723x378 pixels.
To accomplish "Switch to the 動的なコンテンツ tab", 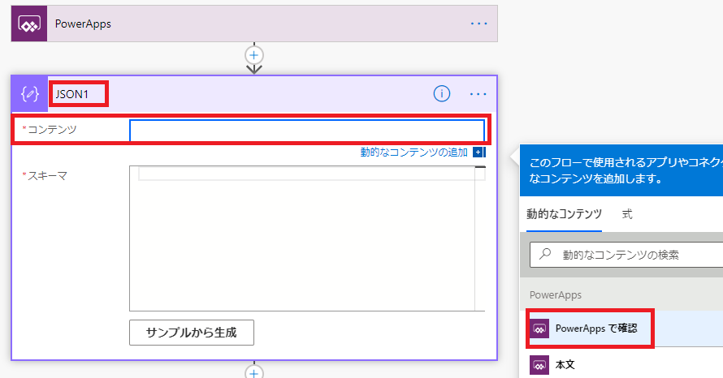I will tap(564, 214).
